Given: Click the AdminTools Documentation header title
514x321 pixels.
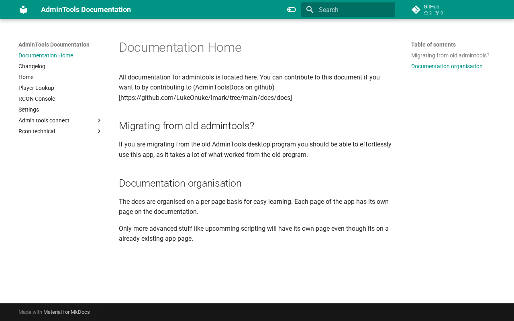Looking at the screenshot, I should pyautogui.click(x=86, y=10).
